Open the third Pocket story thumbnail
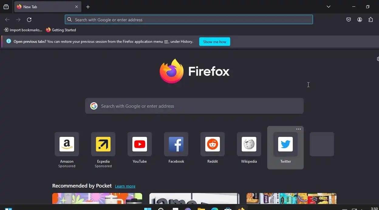The height and width of the screenshot is (210, 379). coord(292,198)
